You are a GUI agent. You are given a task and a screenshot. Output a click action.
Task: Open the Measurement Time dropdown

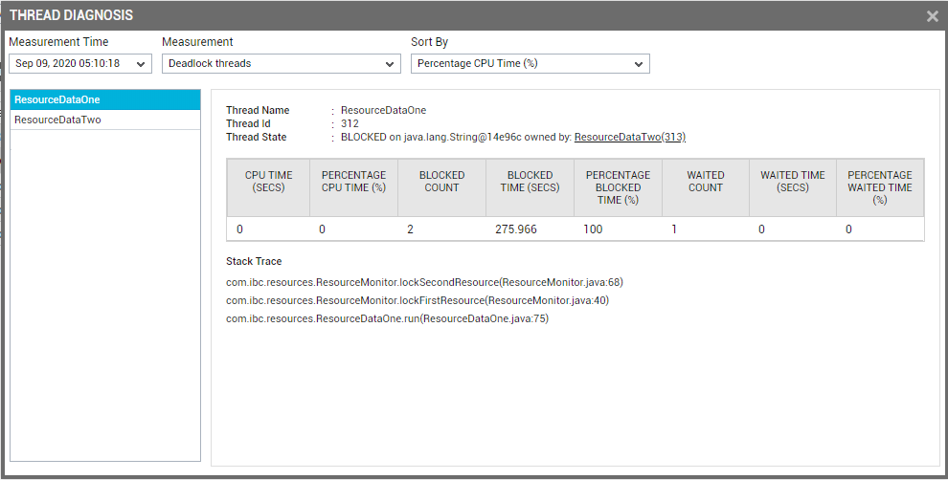80,63
